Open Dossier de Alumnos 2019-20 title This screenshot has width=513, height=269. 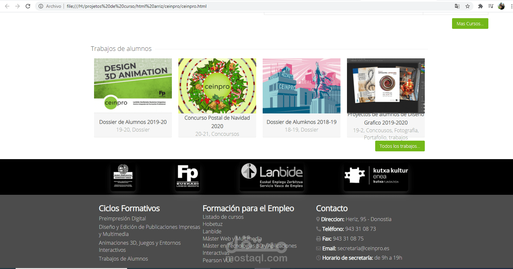tap(133, 122)
